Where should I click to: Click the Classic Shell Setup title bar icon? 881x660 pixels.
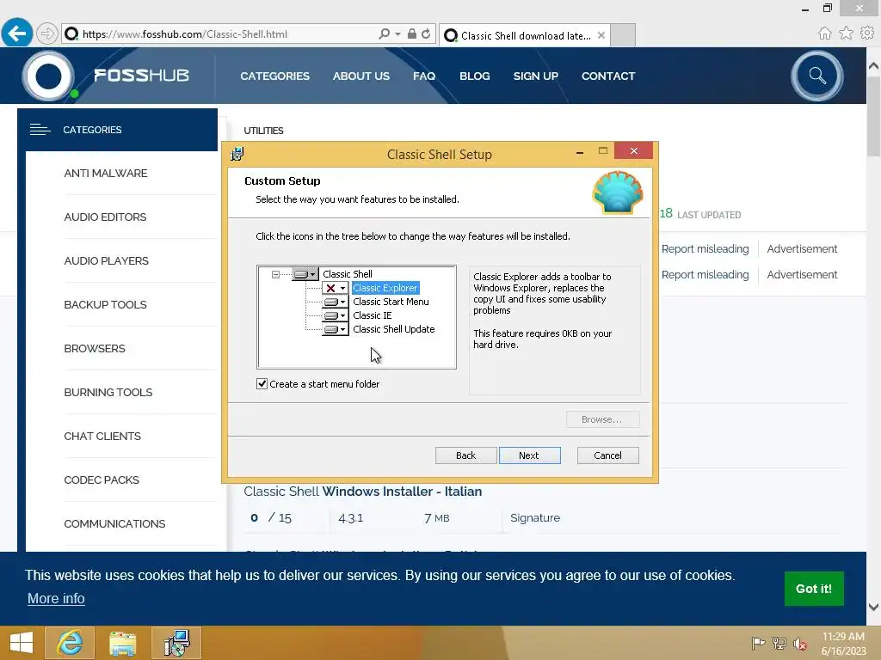237,154
